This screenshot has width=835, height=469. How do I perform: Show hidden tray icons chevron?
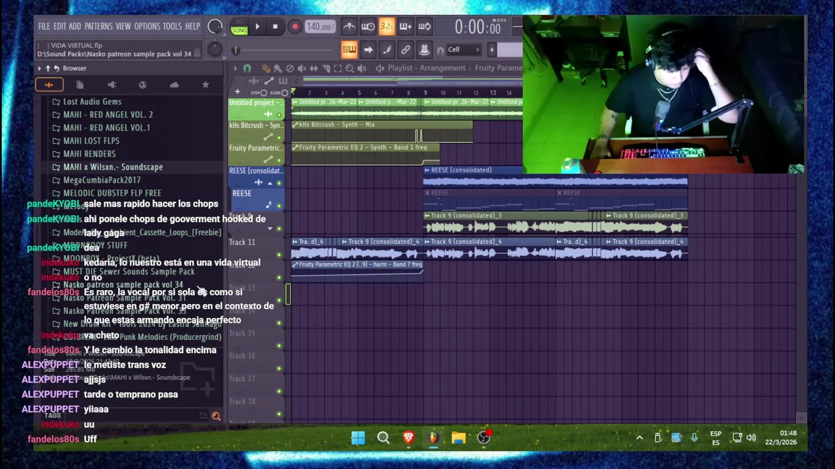pos(639,438)
